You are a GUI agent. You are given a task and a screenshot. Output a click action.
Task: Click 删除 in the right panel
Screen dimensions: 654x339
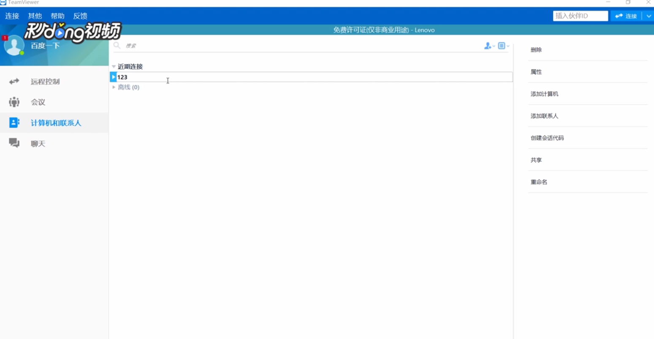point(536,50)
